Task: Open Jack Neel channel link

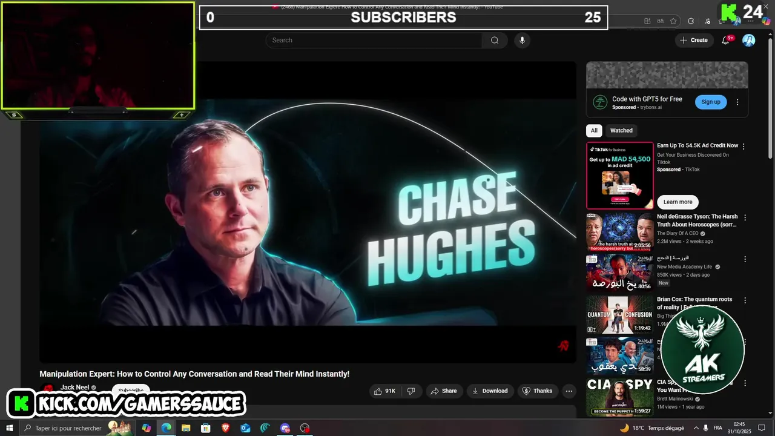Action: [x=74, y=388]
